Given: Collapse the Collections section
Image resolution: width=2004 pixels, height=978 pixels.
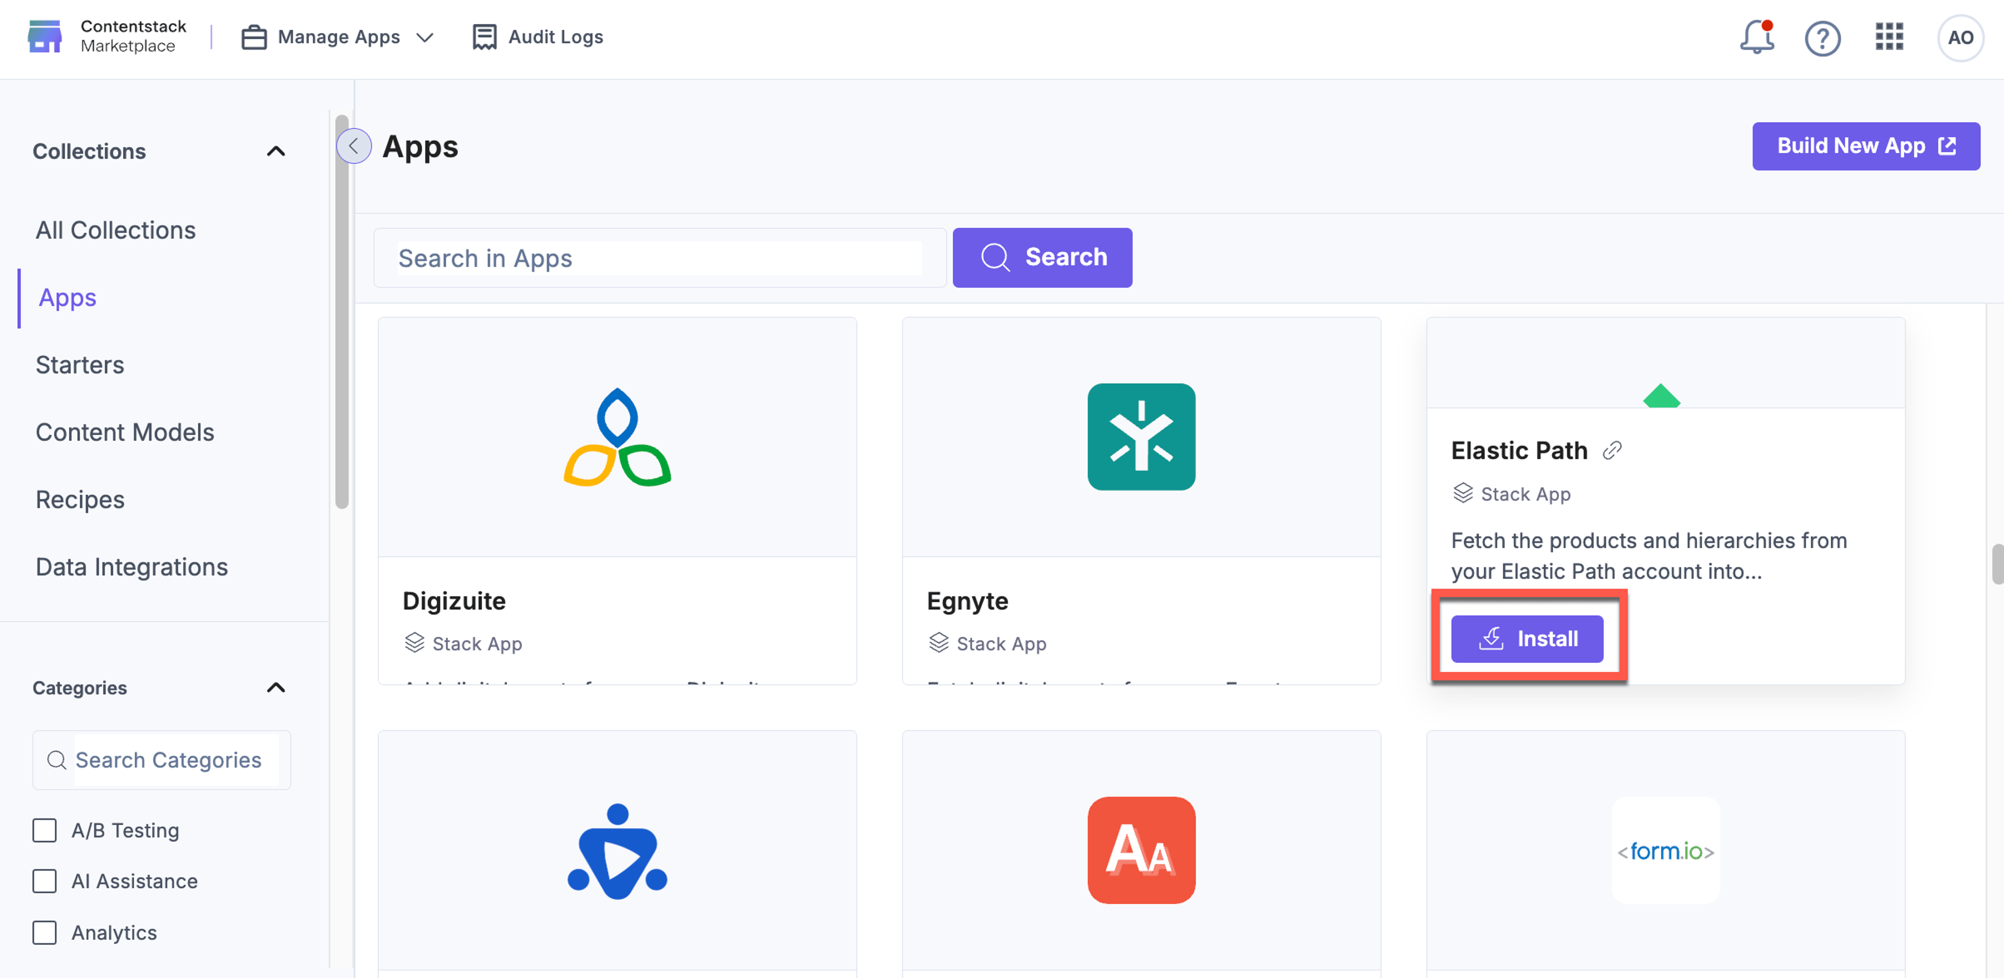Looking at the screenshot, I should click(x=276, y=151).
